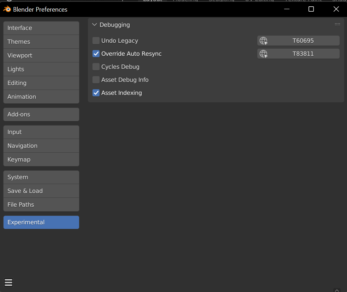Click the small up-arrow at the bottom right
The height and width of the screenshot is (292, 347).
337,290
